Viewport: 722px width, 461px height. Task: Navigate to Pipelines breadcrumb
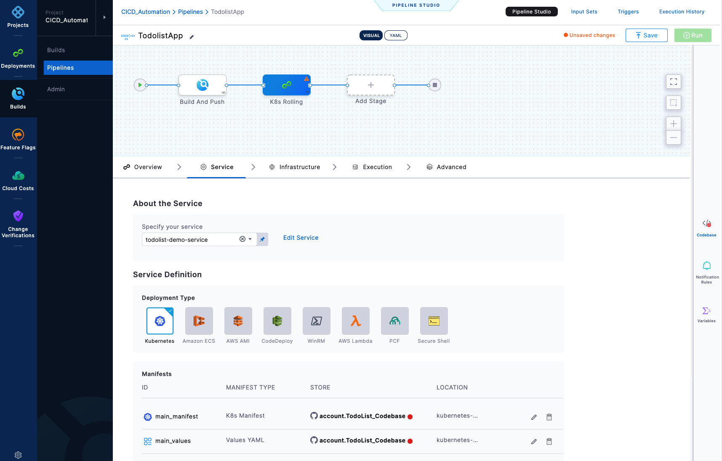[x=190, y=12]
